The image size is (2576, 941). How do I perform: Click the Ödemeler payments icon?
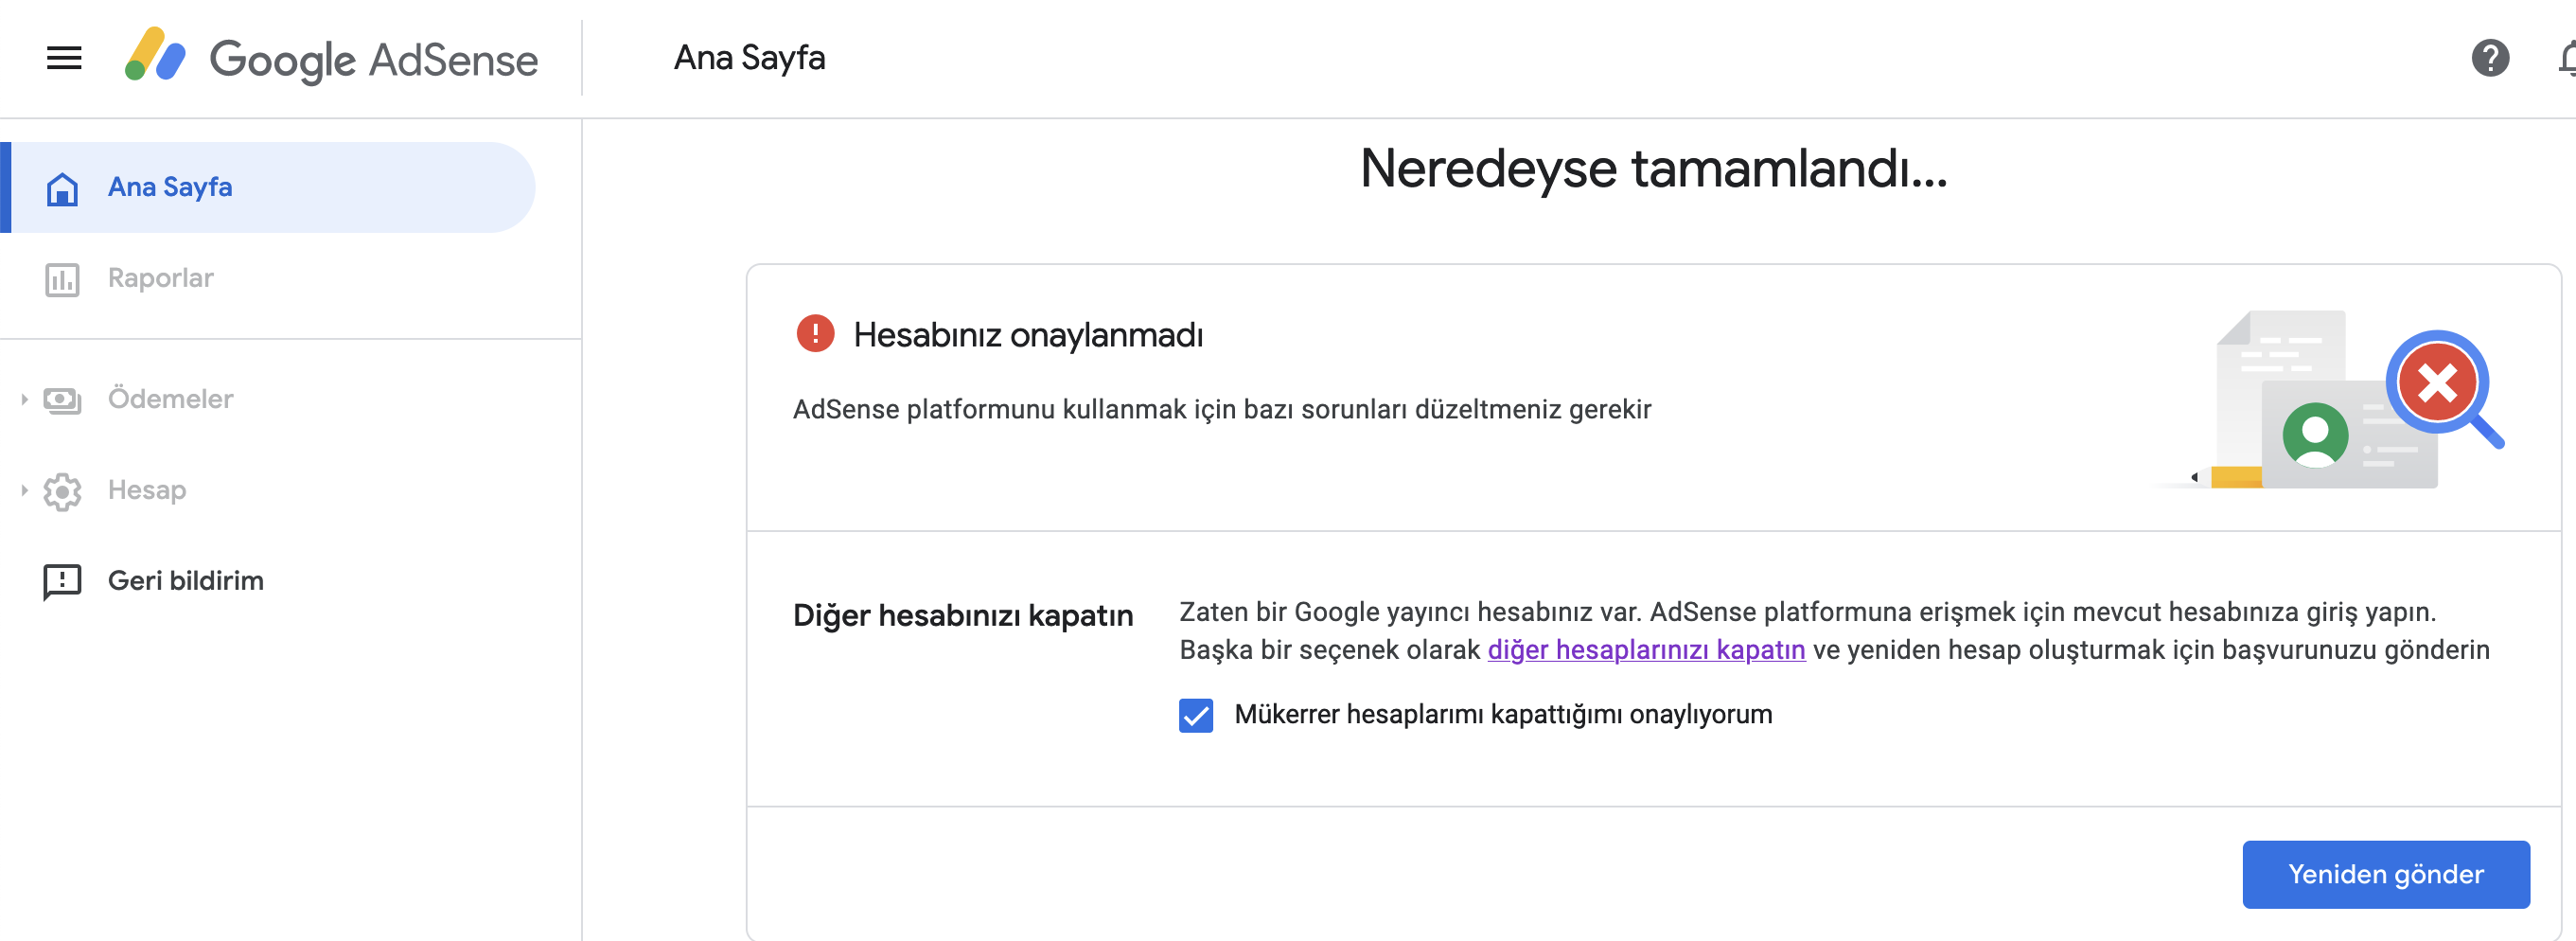pyautogui.click(x=62, y=400)
